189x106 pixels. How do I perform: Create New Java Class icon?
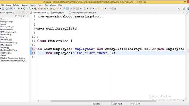coord(45,9)
